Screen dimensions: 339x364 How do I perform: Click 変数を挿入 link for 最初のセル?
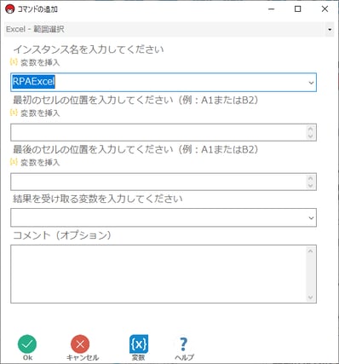point(40,113)
